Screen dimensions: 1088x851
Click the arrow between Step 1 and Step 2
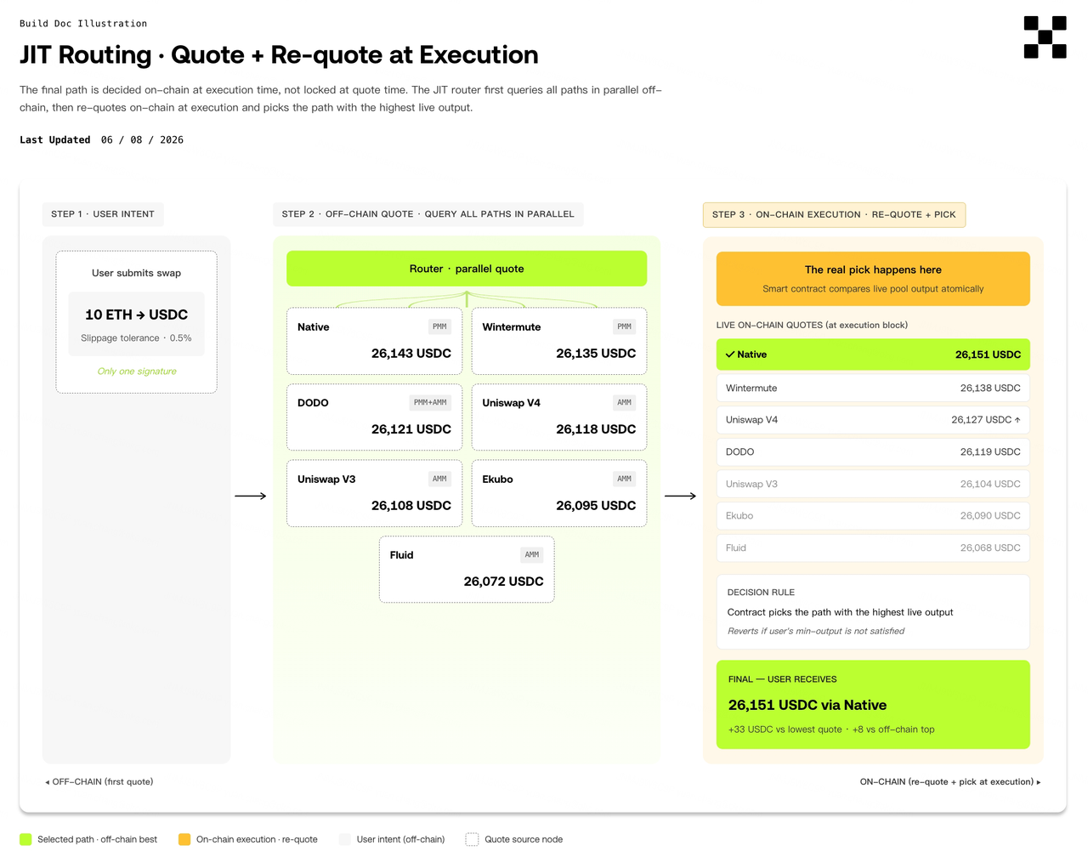coord(251,496)
